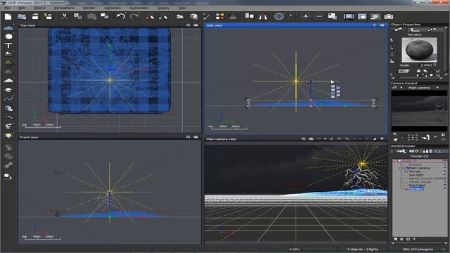Click the zoom out minus icon
The image size is (450, 253).
(x=319, y=16)
